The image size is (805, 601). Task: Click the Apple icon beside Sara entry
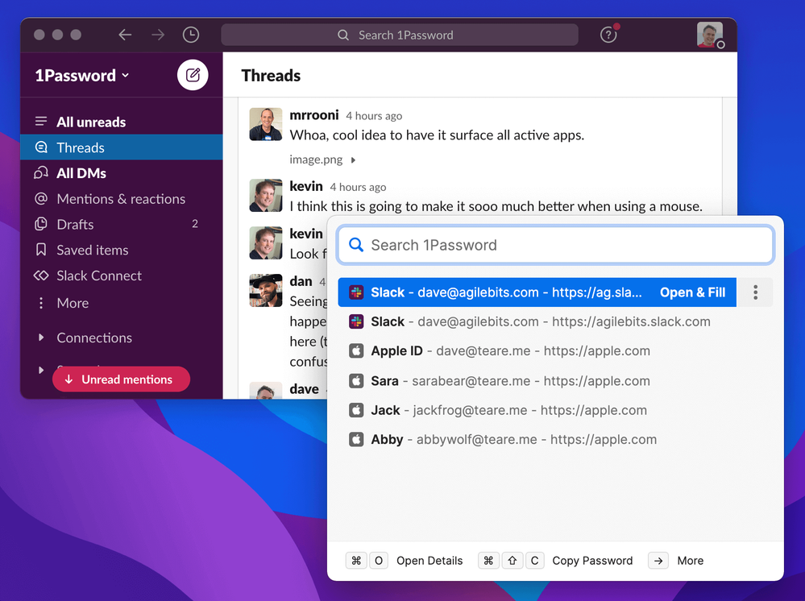(x=356, y=381)
